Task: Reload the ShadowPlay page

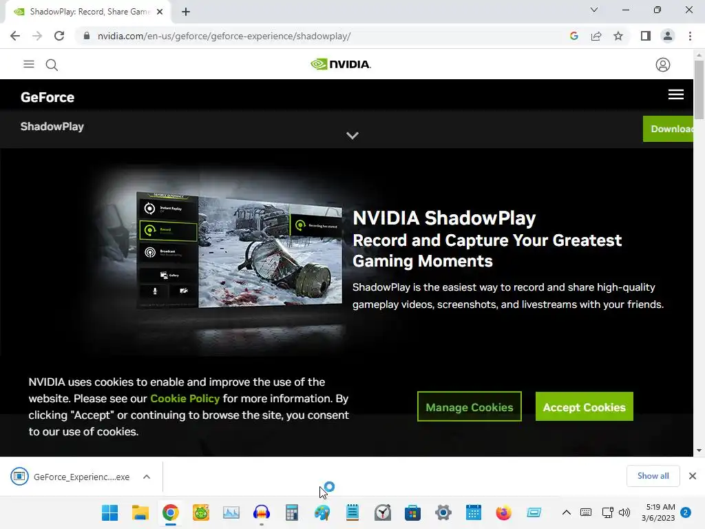Action: pos(59,36)
